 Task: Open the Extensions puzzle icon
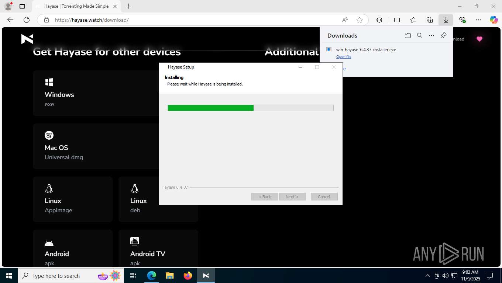(379, 20)
